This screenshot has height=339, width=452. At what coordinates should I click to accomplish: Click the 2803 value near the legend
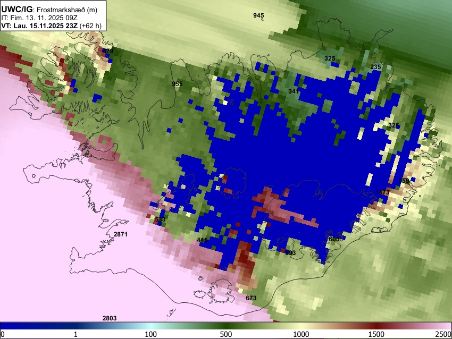(110, 318)
